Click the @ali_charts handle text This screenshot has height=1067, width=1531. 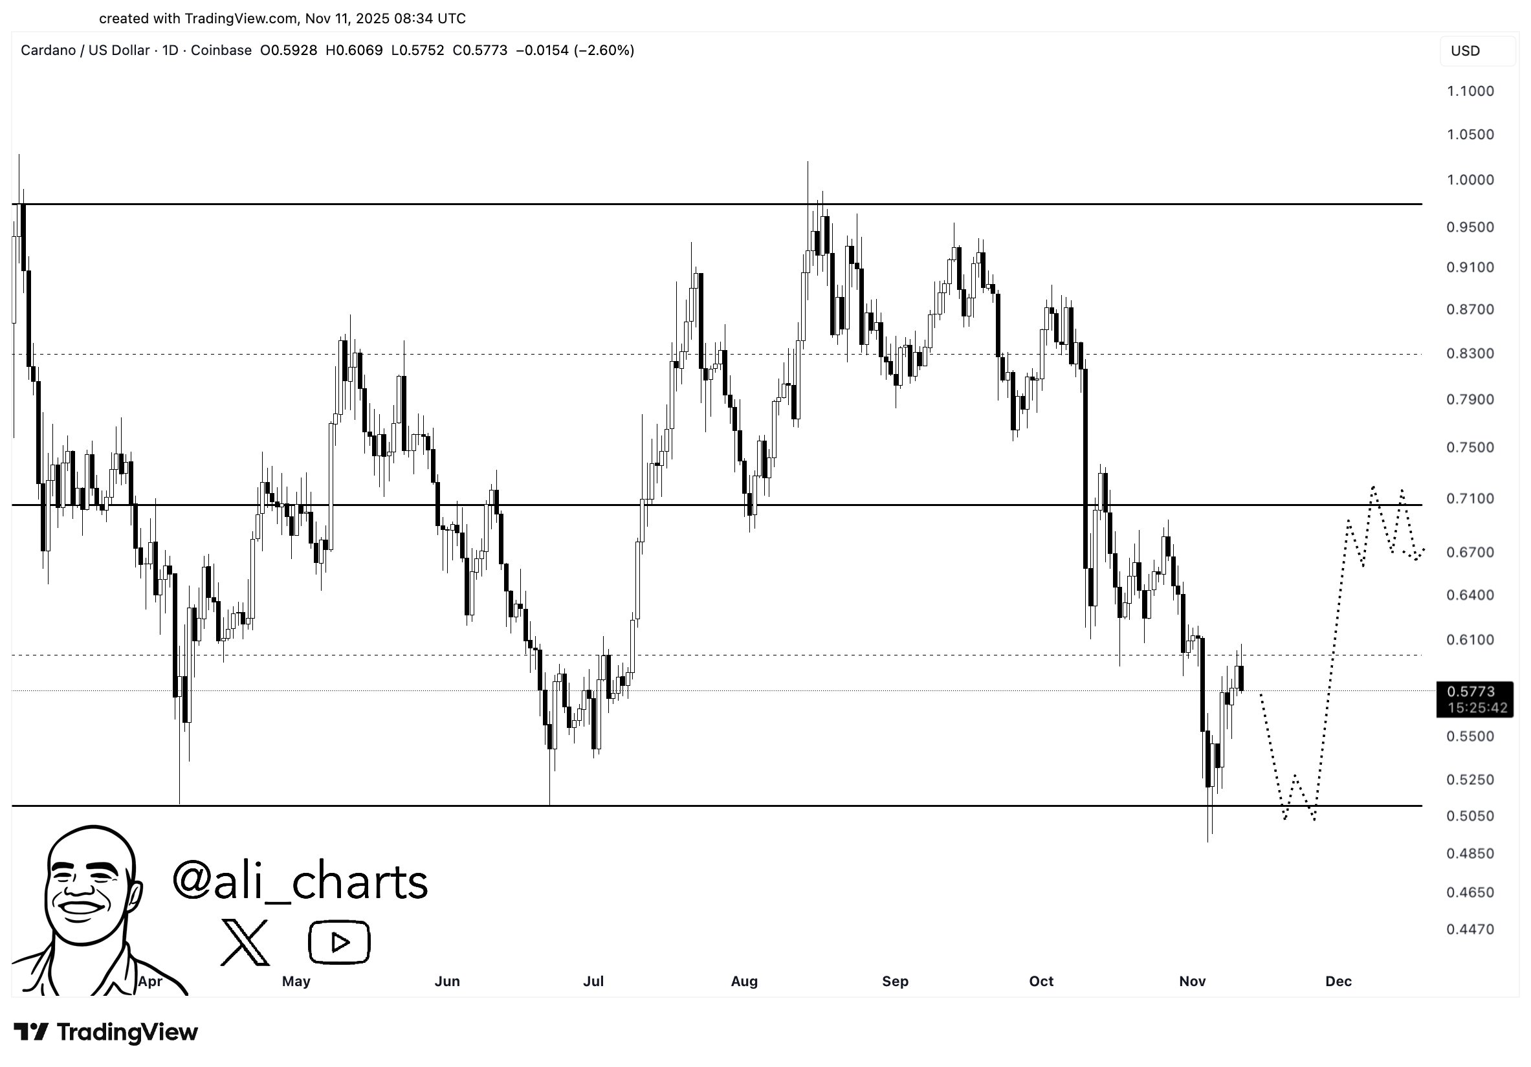point(300,881)
